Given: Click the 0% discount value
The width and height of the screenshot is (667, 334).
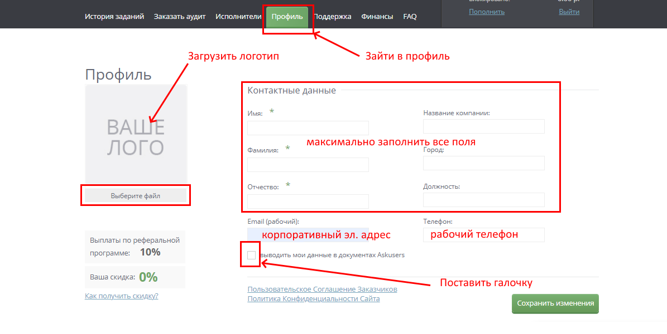Looking at the screenshot, I should (148, 277).
